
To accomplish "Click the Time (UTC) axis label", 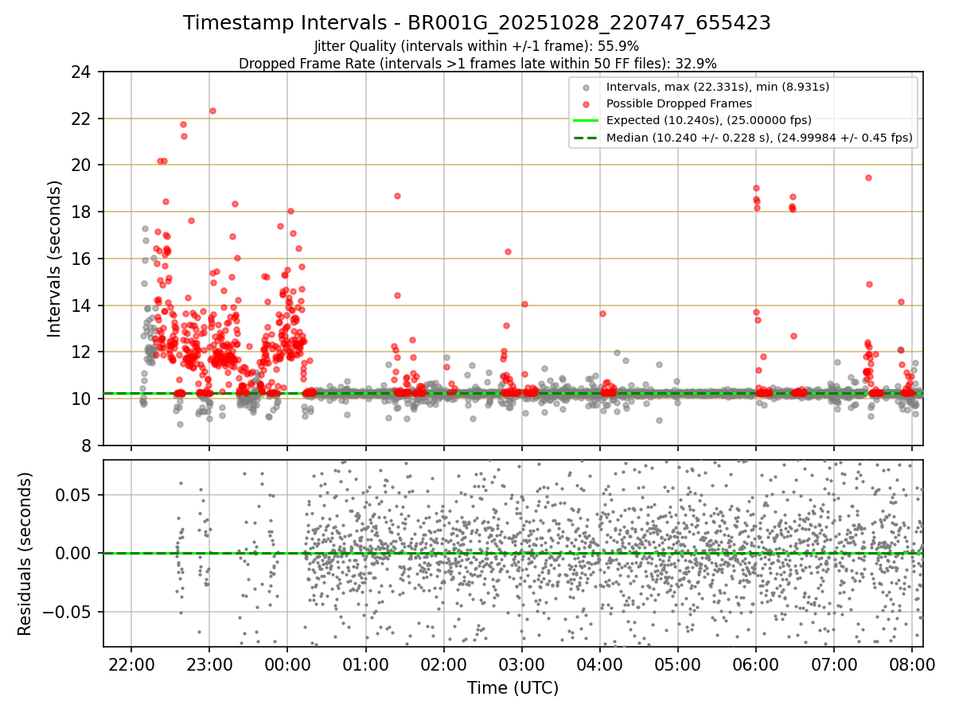I will click(x=513, y=688).
